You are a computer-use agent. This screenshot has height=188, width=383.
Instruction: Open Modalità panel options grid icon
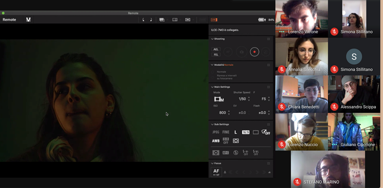click(269, 65)
